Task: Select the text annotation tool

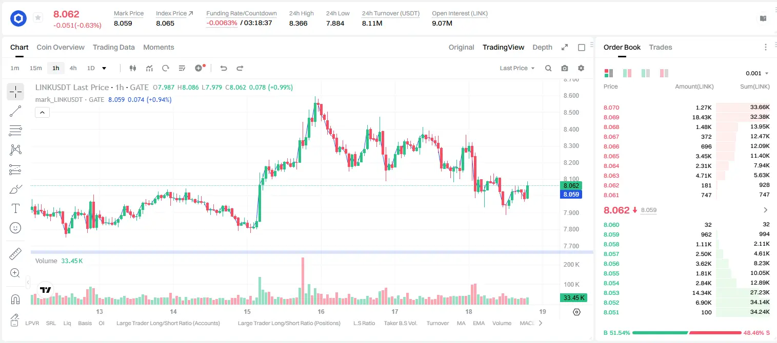Action: pos(15,208)
